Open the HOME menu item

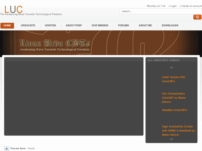7,25
